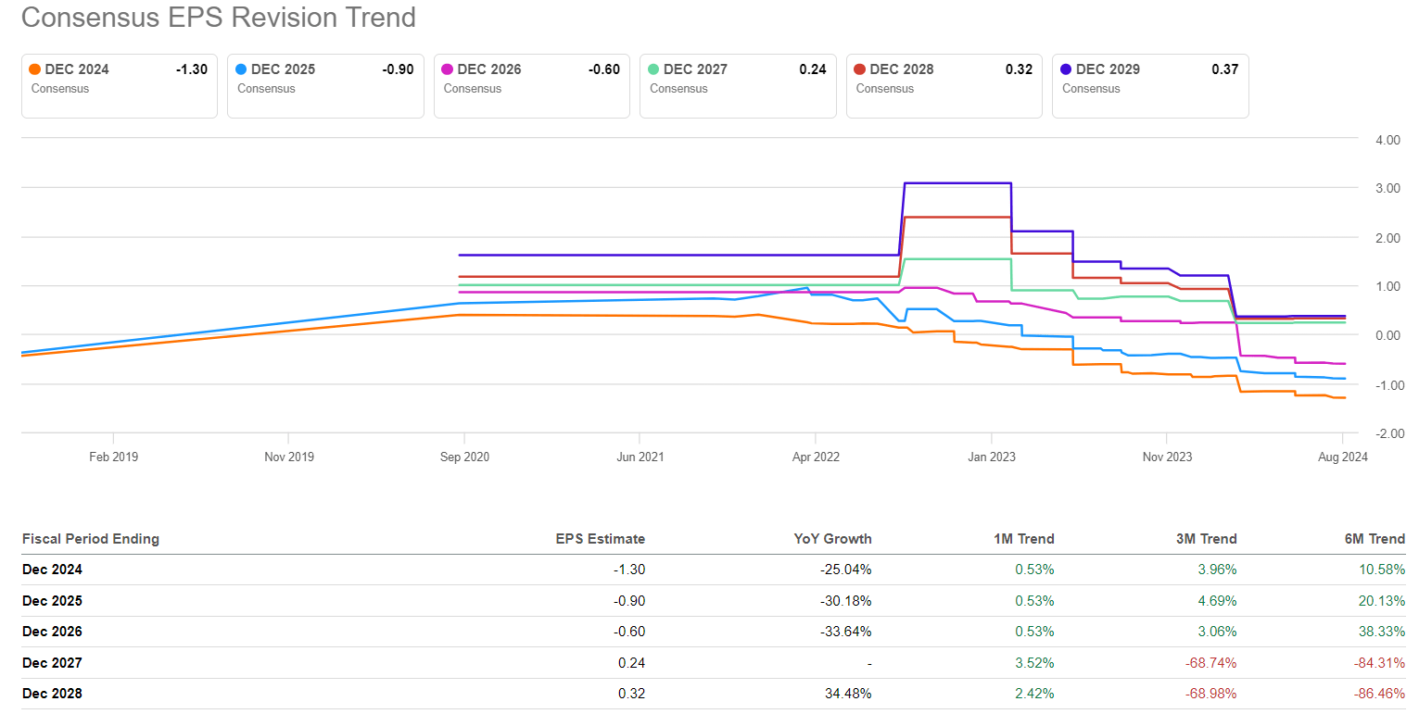Click the blue DEC 2025 legend dot

[242, 69]
